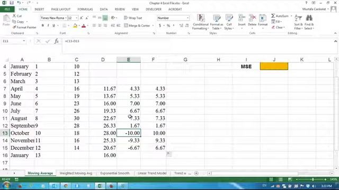The width and height of the screenshot is (339, 190).
Task: Click the Delete cells icon
Action: 252,18
